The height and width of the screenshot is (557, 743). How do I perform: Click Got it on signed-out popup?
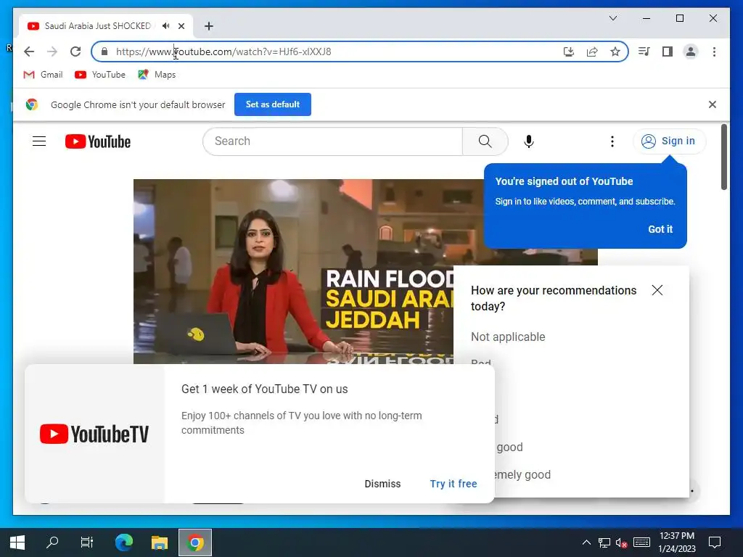tap(660, 229)
